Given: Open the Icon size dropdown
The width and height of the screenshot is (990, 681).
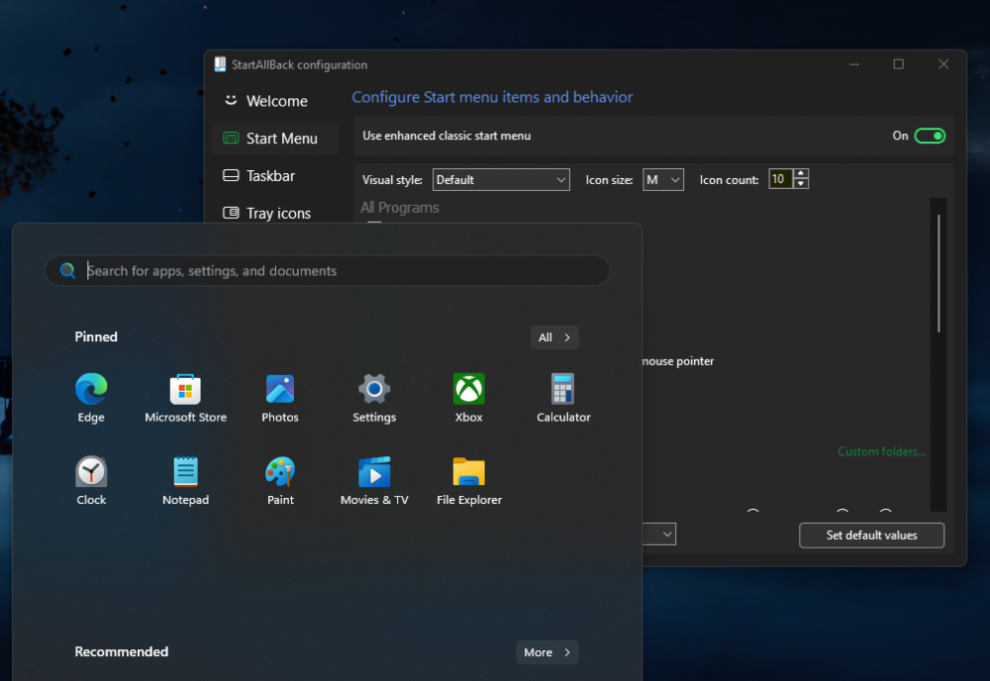Looking at the screenshot, I should (663, 179).
